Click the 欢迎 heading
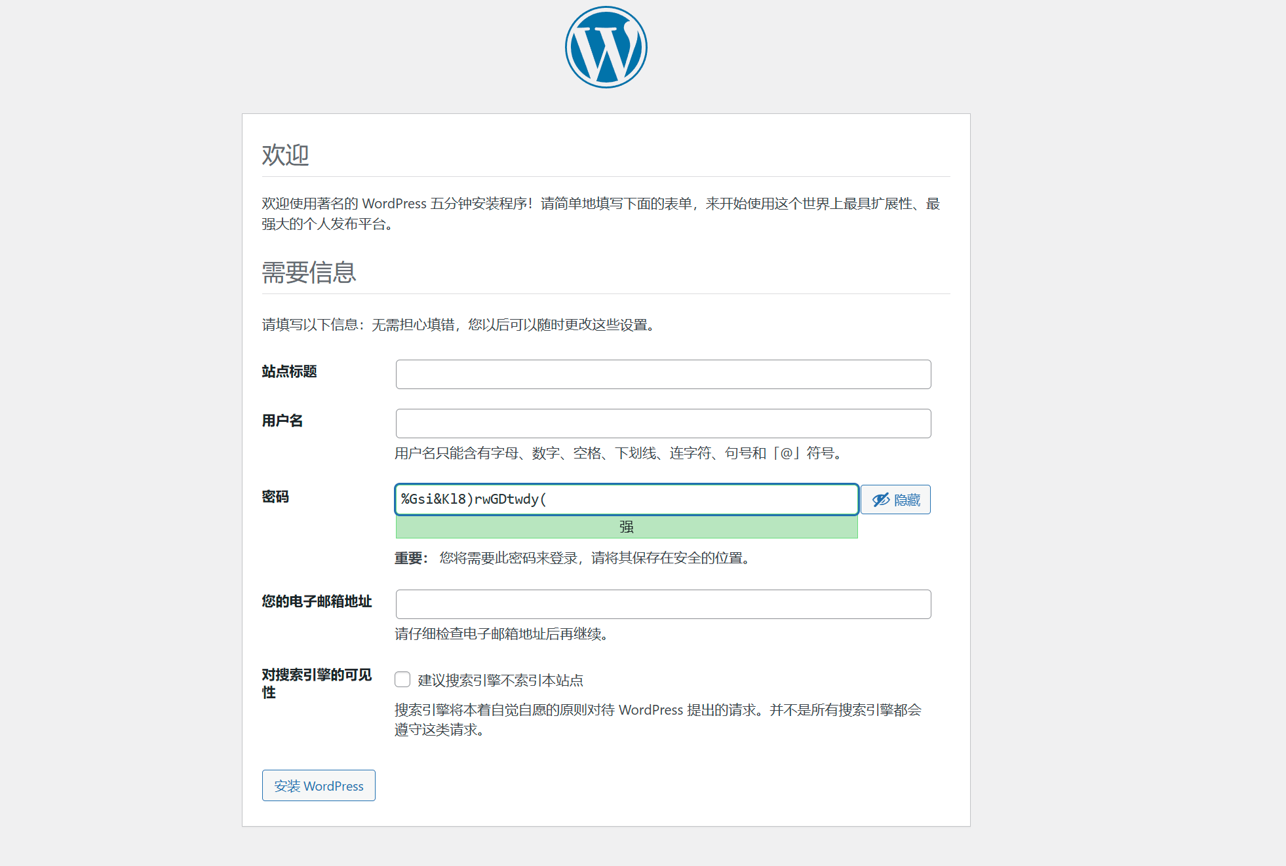 pos(285,155)
